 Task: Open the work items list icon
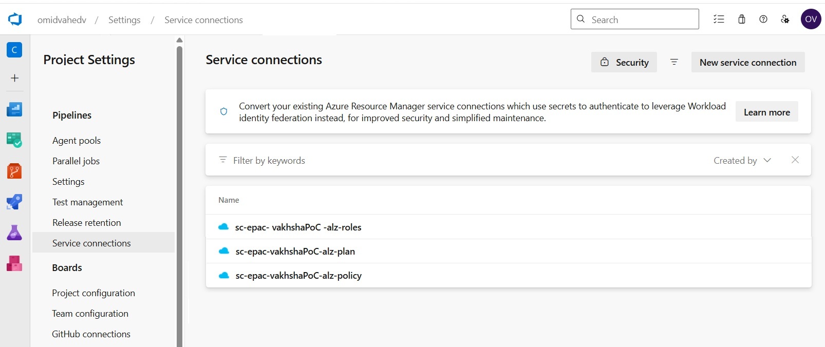point(719,20)
